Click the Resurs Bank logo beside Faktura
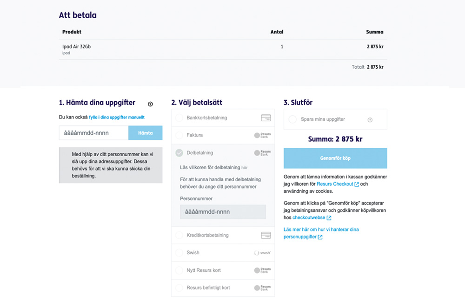The width and height of the screenshot is (465, 302). click(262, 135)
